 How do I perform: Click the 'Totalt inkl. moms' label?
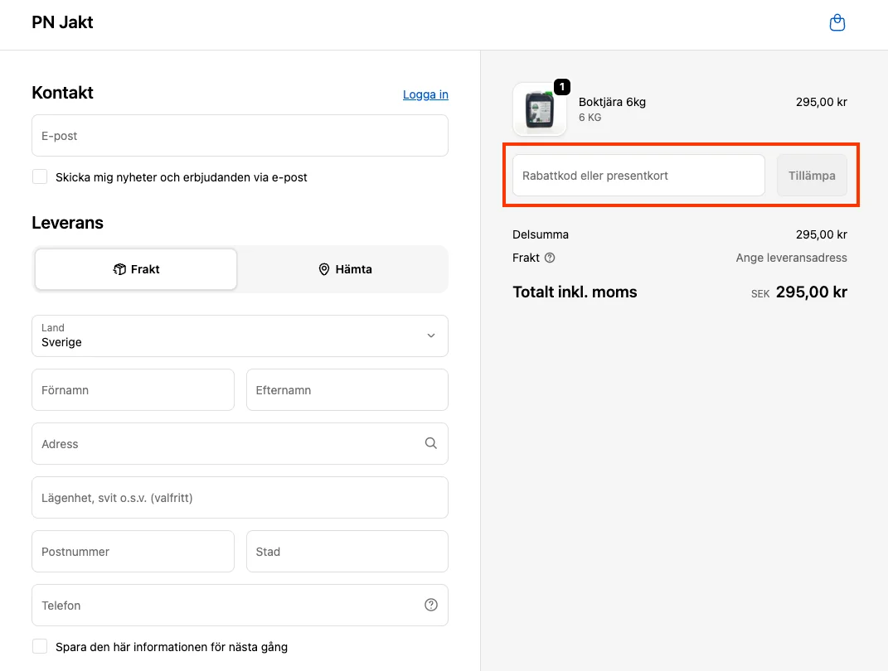point(575,292)
